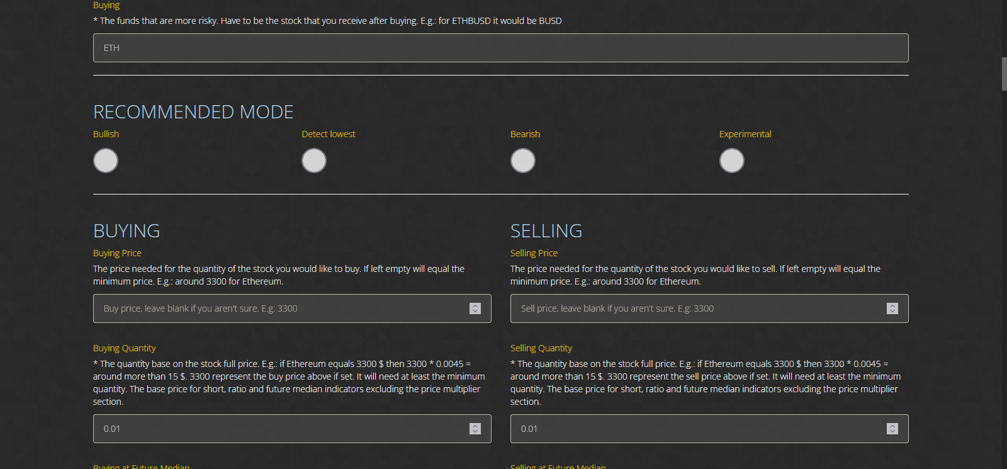Increase Selling Price using the up arrow
The width and height of the screenshot is (1007, 469).
pyautogui.click(x=892, y=306)
